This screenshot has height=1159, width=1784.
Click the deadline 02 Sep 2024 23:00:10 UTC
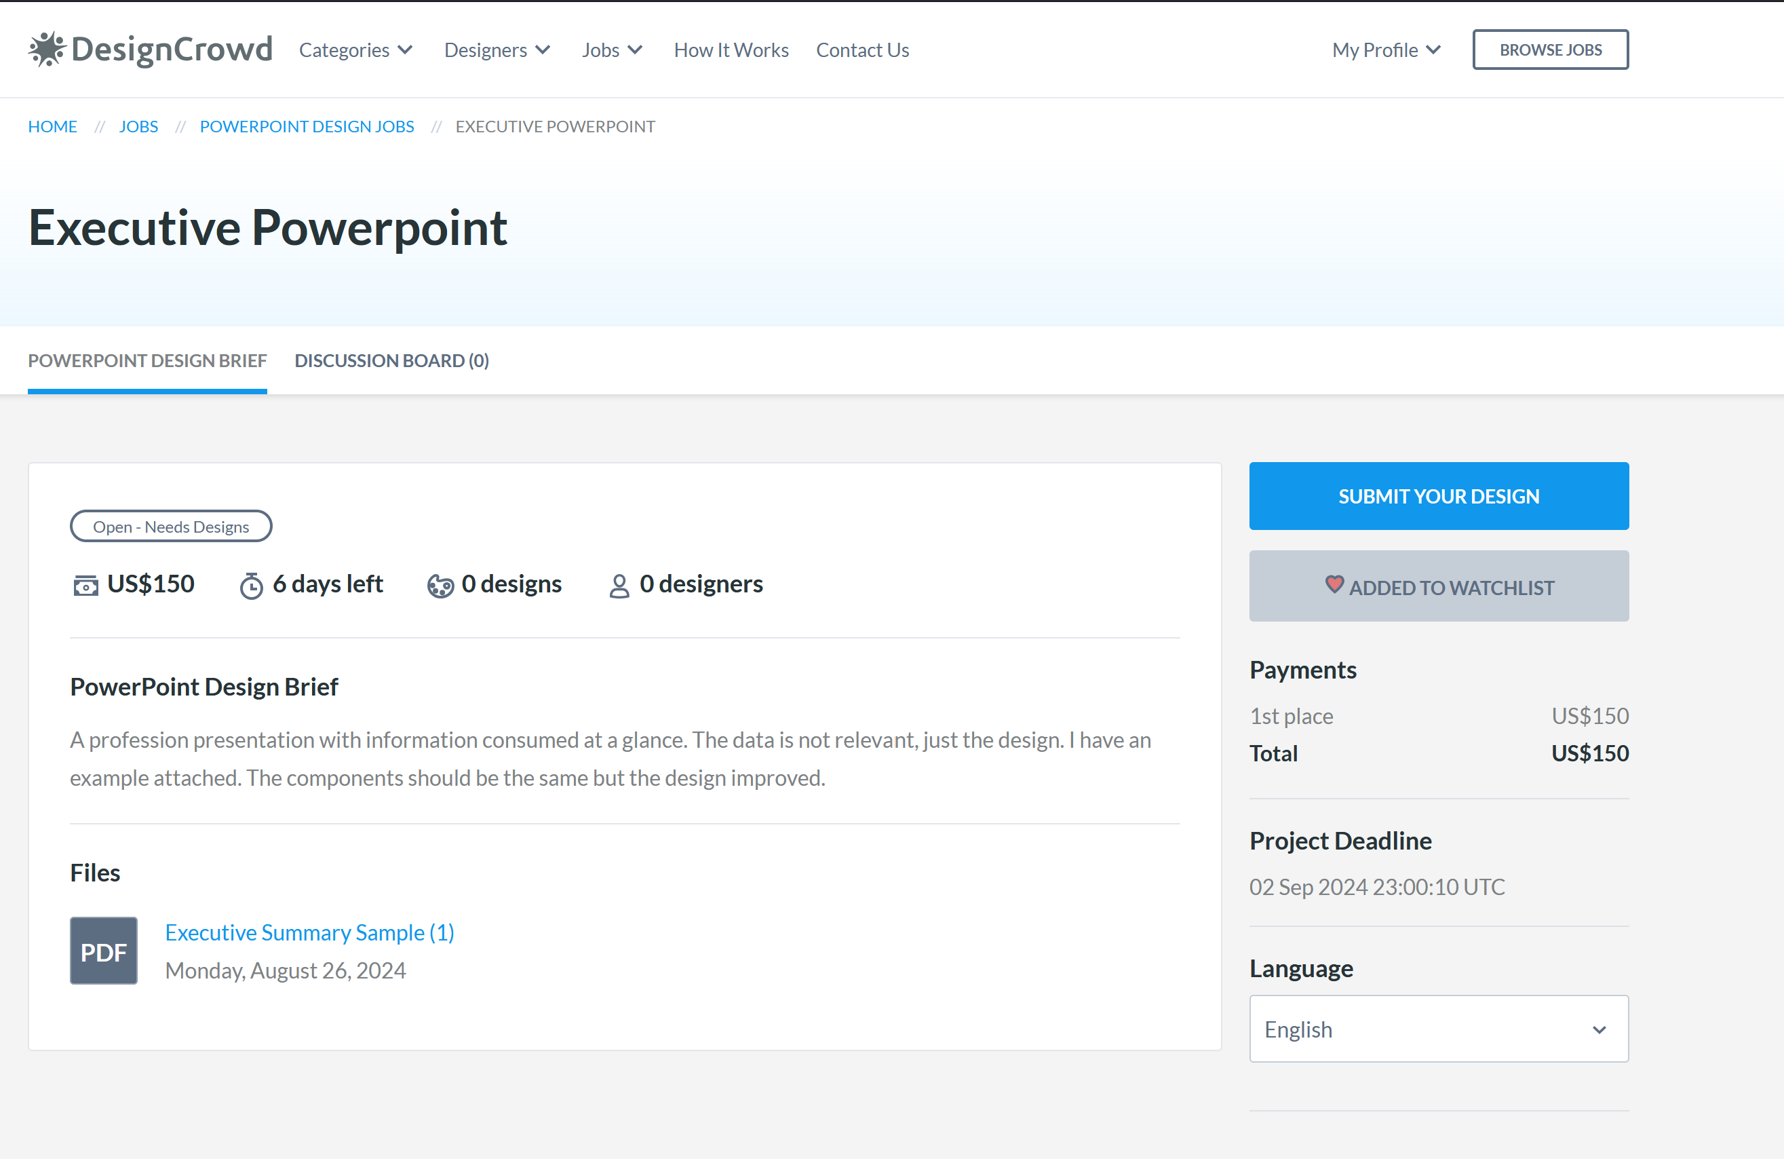(x=1377, y=887)
